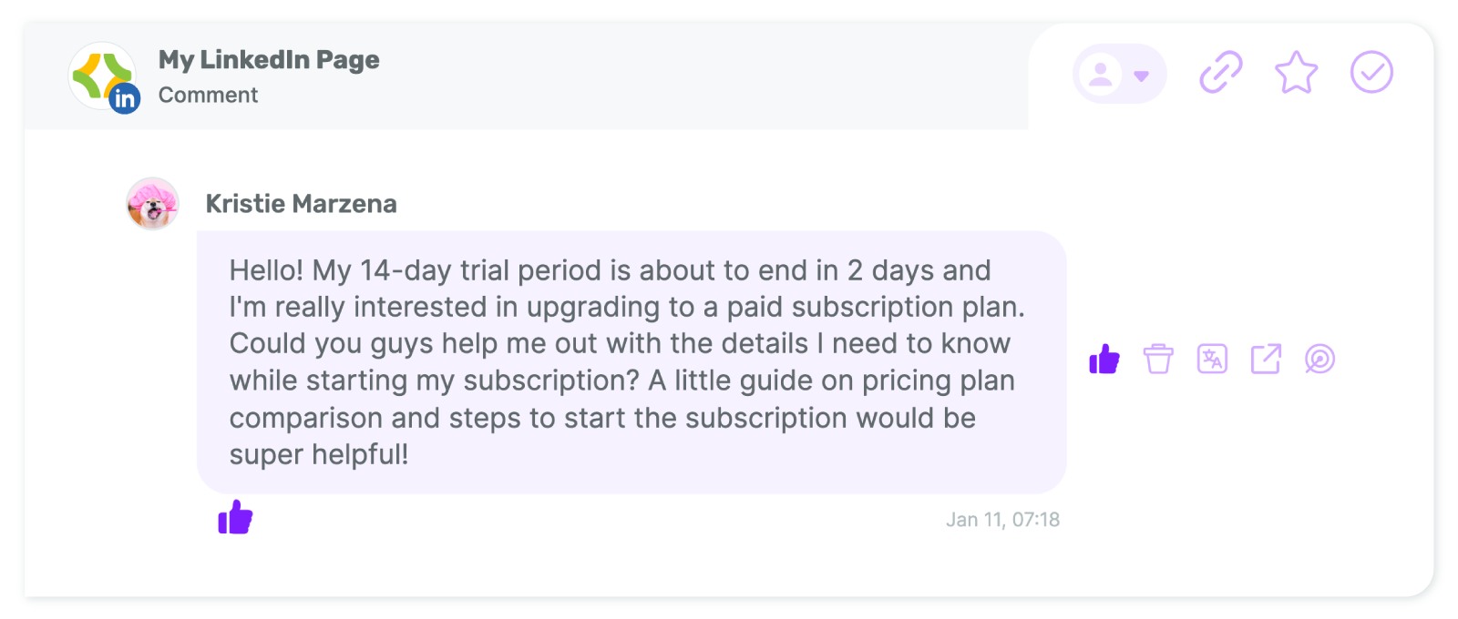Click the green and yellow page logo
Image resolution: width=1458 pixels, height=619 pixels.
[101, 76]
